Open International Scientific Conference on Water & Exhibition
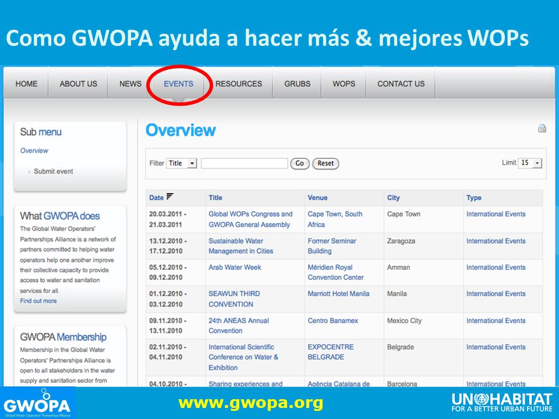Screen dimensions: 559x419 pyautogui.click(x=243, y=357)
